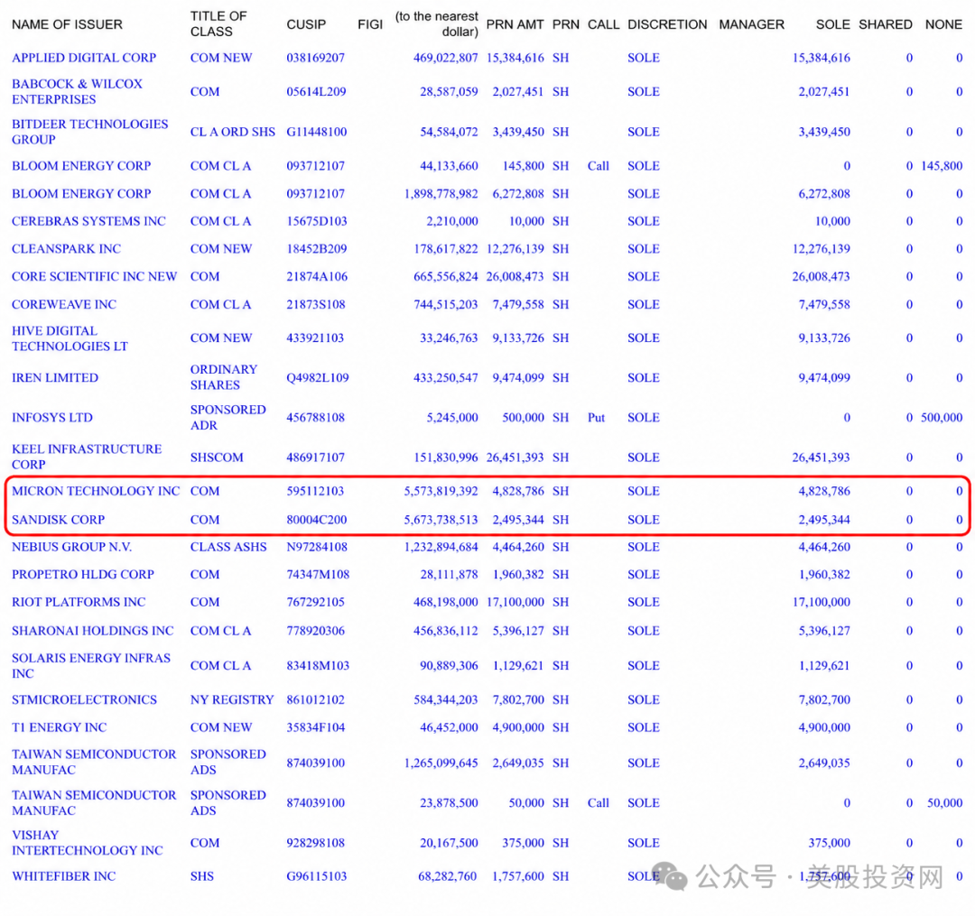
Task: Click CUSIP 038169207 for Applied Digital
Action: tap(315, 58)
